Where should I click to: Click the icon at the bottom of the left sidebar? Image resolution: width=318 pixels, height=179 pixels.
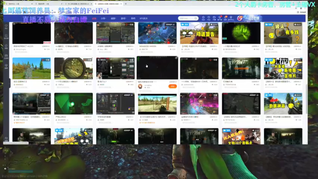tap(6, 139)
